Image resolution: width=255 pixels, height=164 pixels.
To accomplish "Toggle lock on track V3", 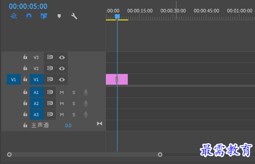I will point(25,57).
